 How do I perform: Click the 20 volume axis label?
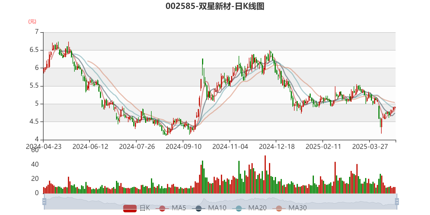coord(35,179)
